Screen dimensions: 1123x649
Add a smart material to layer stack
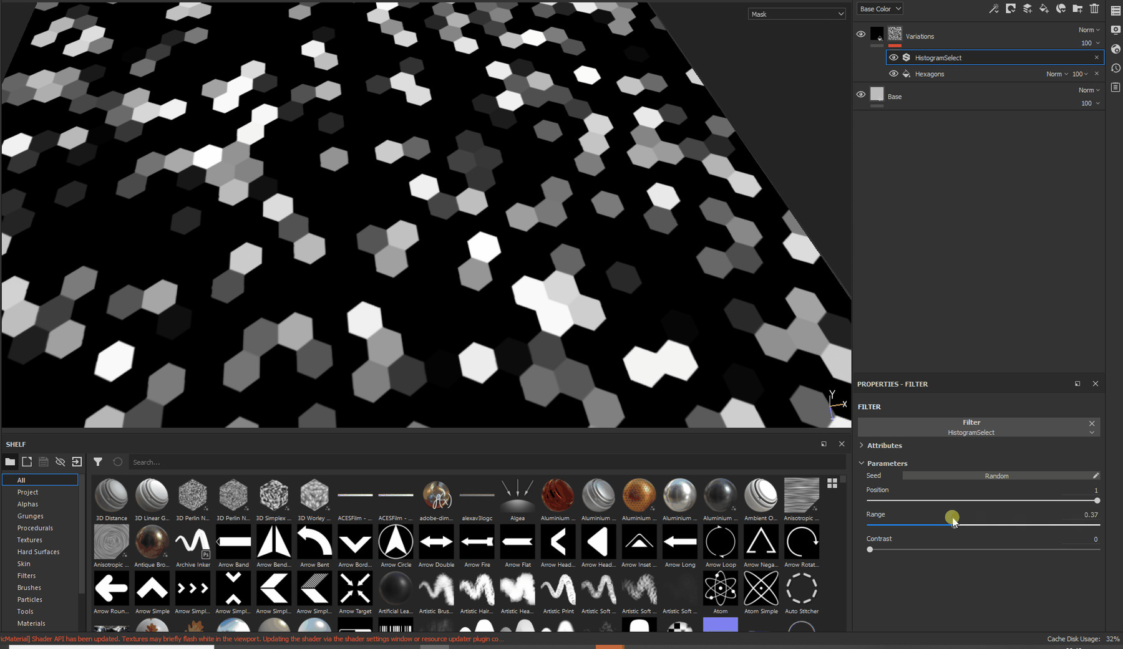(x=1061, y=9)
